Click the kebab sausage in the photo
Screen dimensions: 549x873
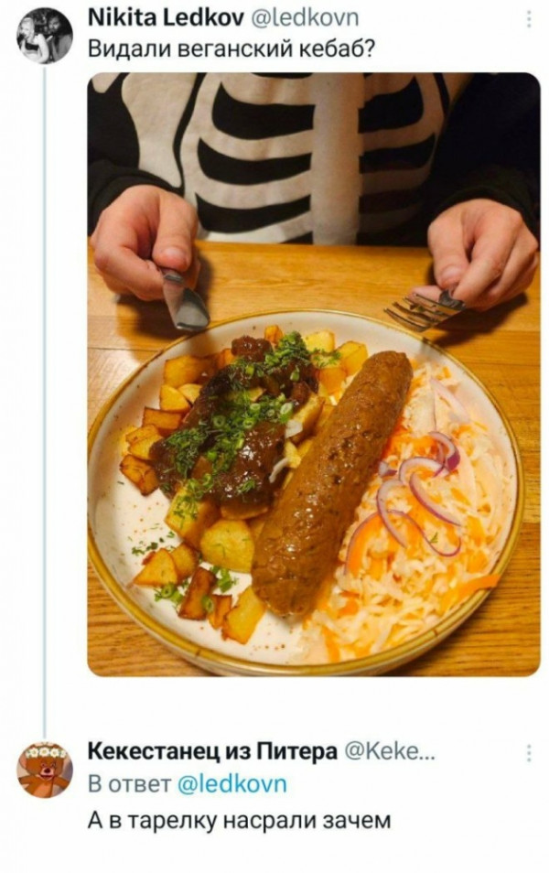(332, 482)
